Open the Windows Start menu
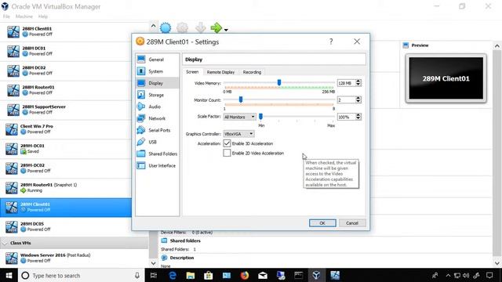 click(x=9, y=275)
